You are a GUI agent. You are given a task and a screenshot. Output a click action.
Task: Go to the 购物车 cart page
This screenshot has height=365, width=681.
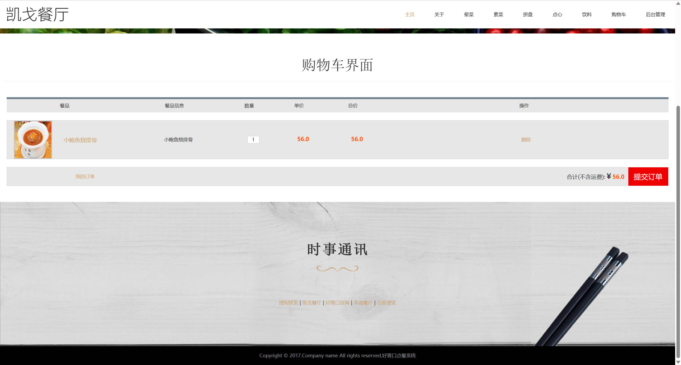(619, 15)
